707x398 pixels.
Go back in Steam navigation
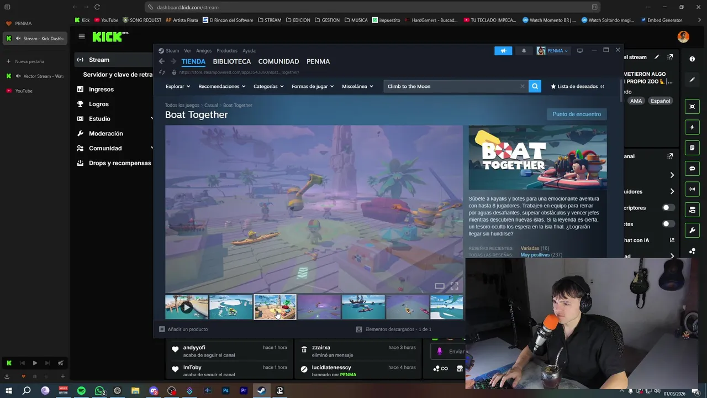point(161,61)
